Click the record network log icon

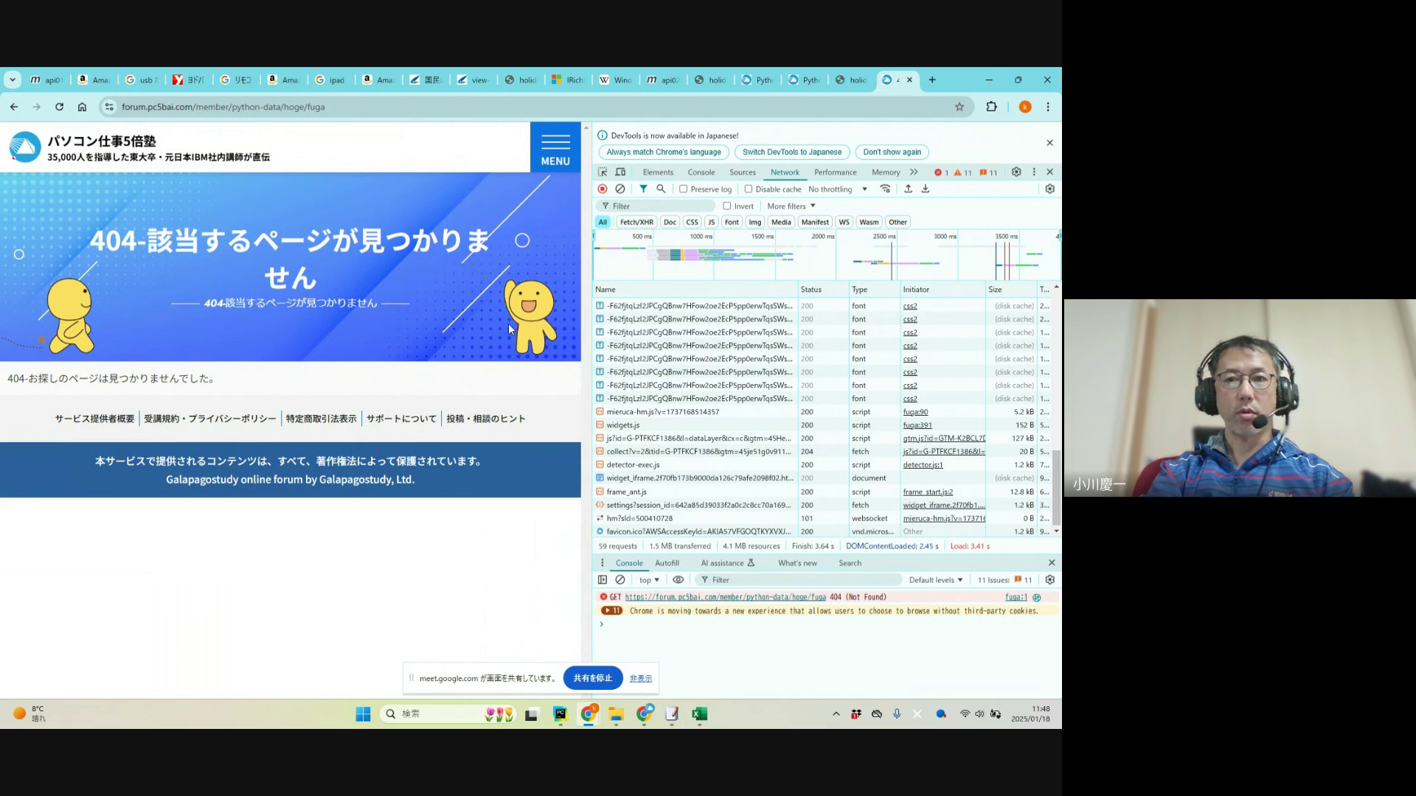coord(603,189)
